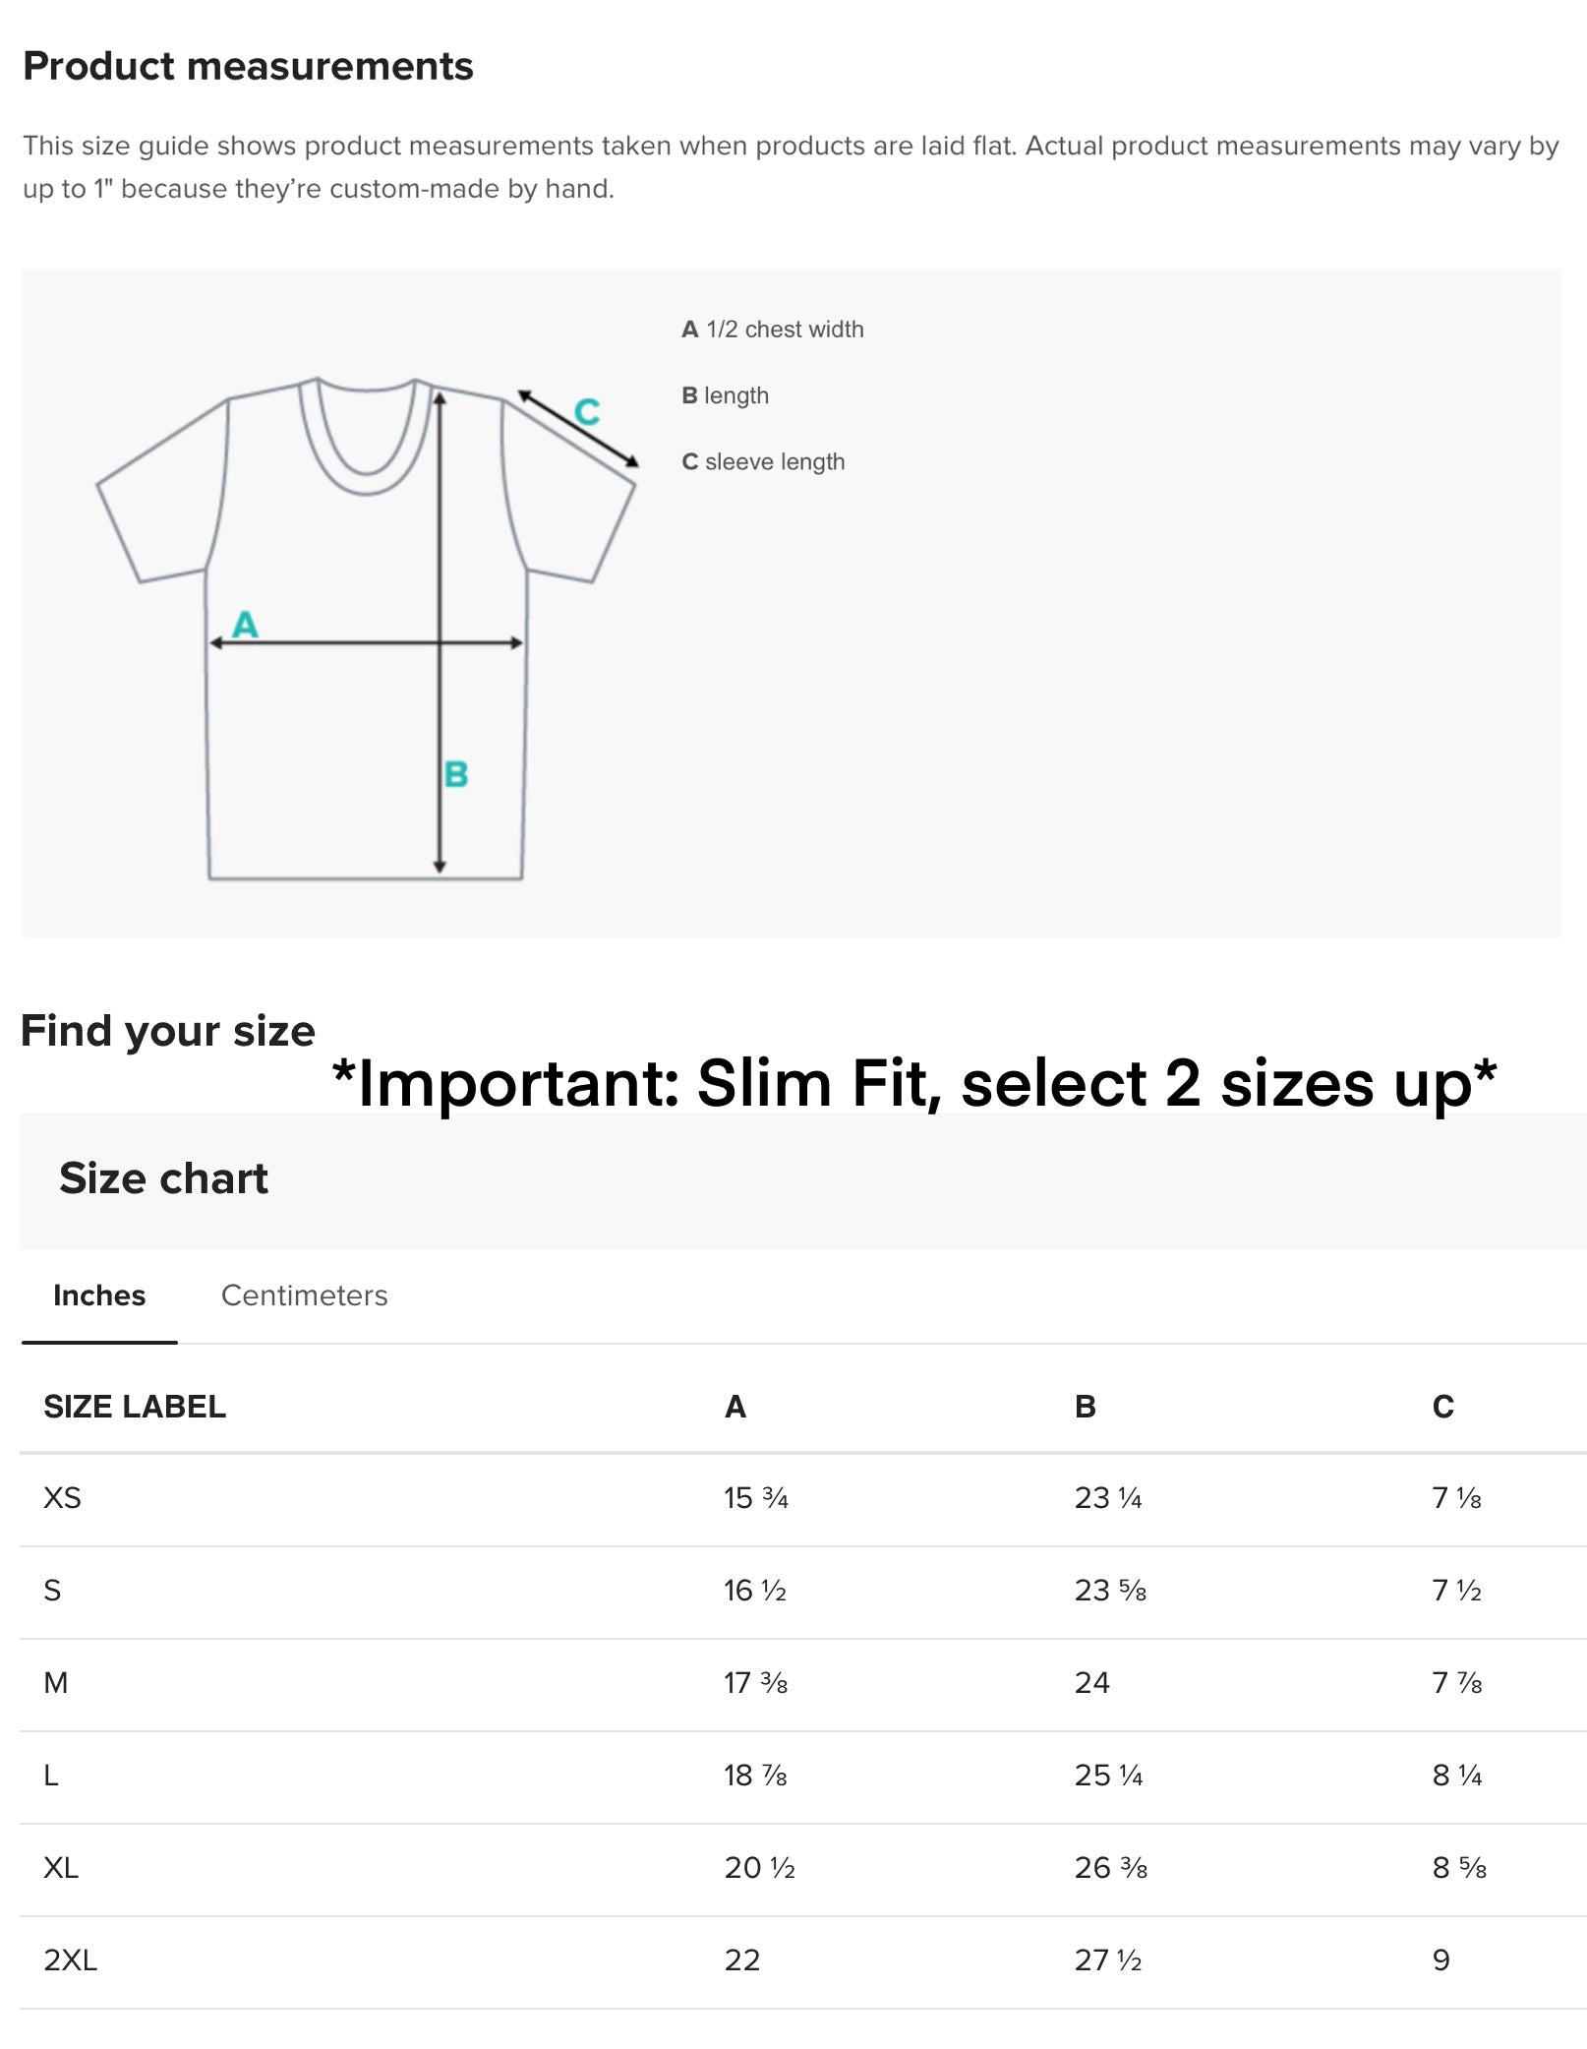Click the teal B marker on shirt diagram
1587x2049 pixels.
pos(456,774)
